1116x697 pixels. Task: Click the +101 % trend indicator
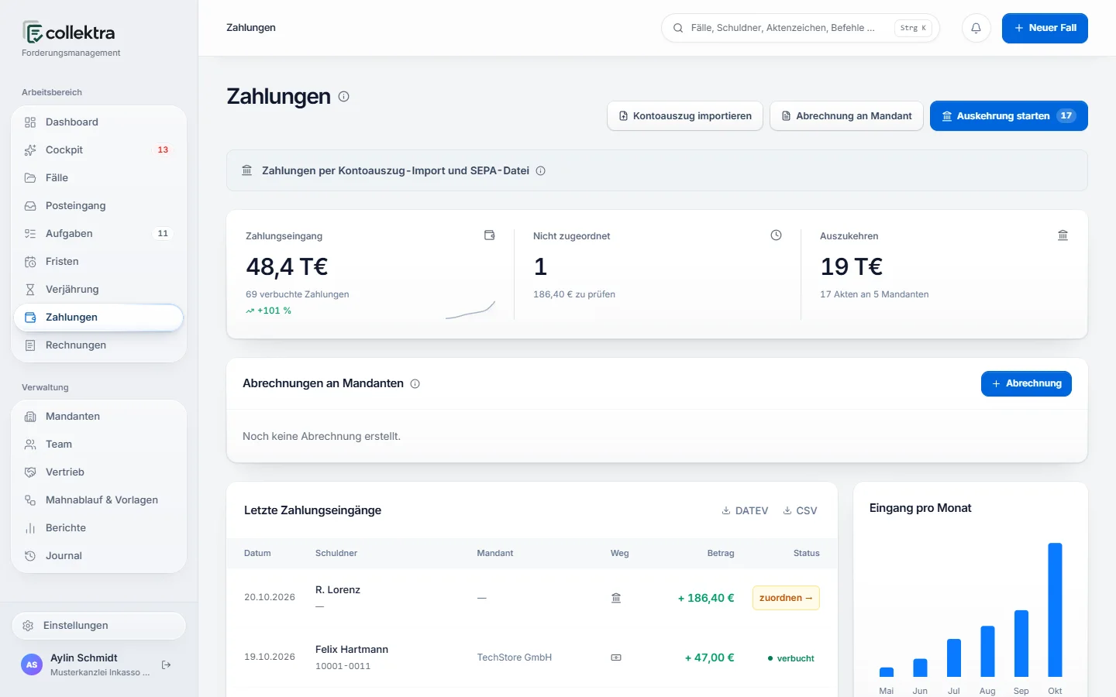pyautogui.click(x=269, y=311)
